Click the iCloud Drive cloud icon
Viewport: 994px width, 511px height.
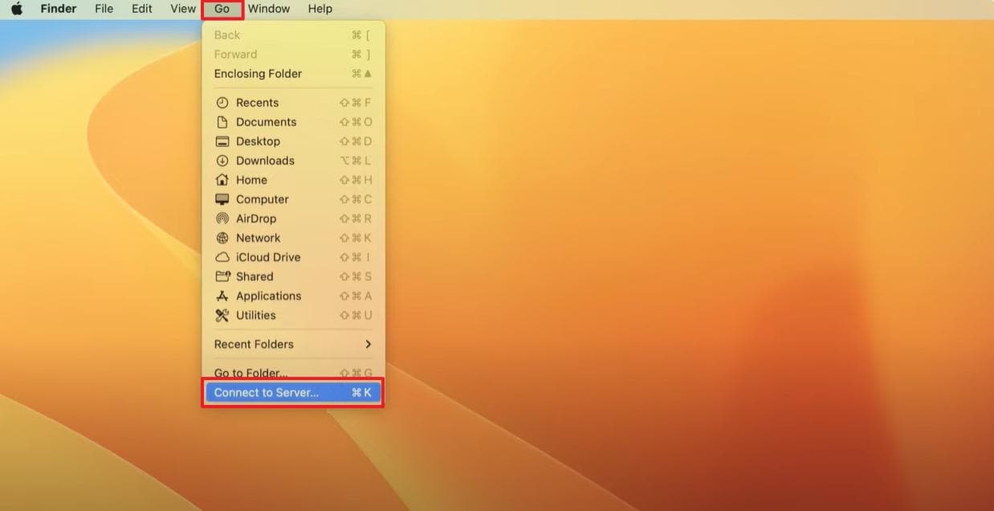(222, 257)
